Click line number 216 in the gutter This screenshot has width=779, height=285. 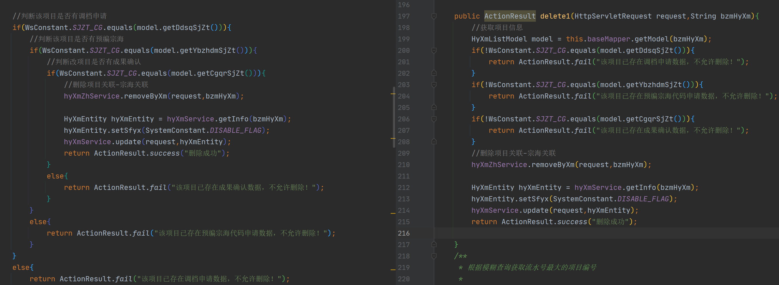pyautogui.click(x=404, y=233)
